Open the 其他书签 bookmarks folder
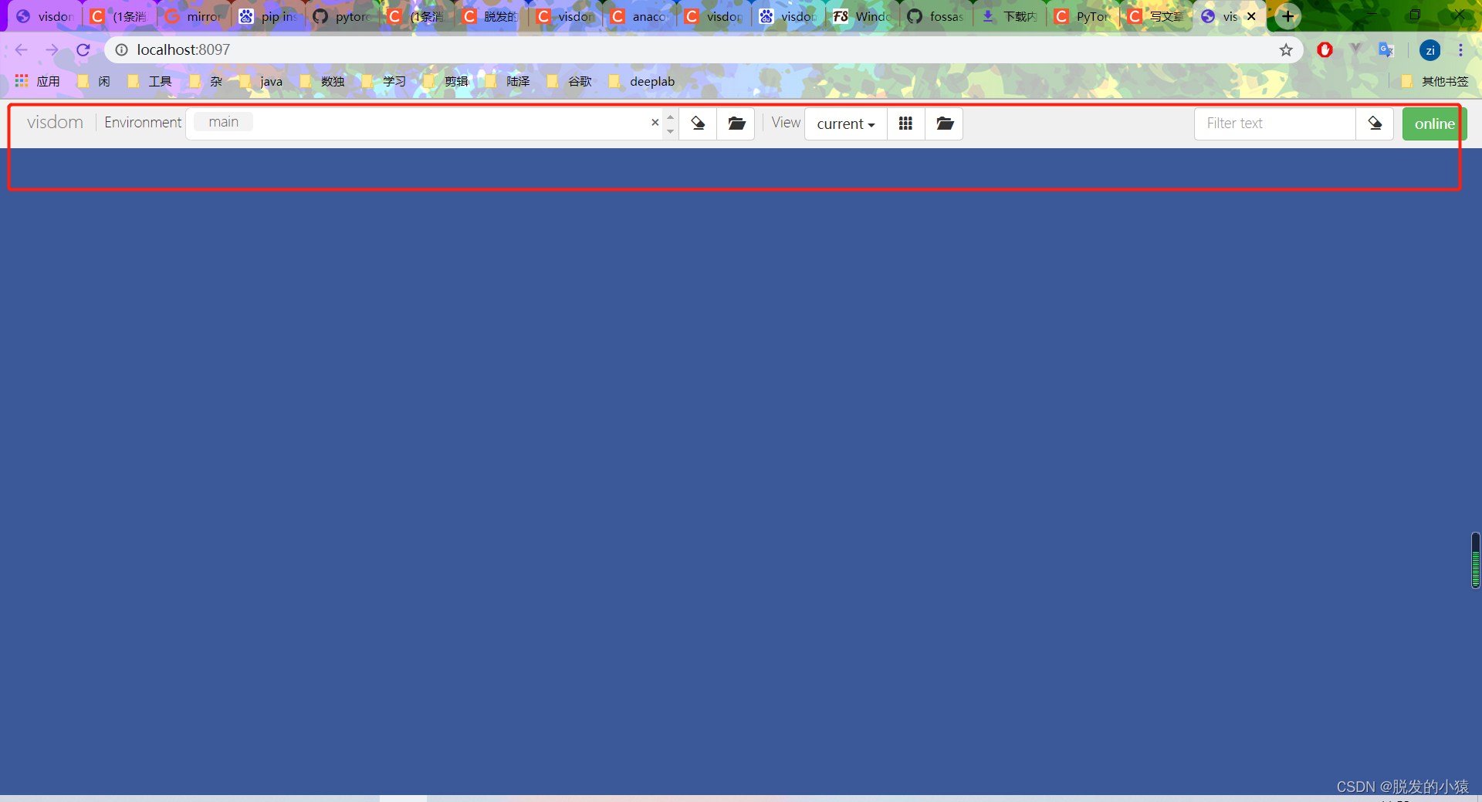 [x=1435, y=81]
